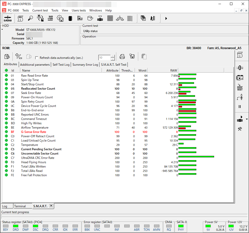Click the light bulb icon in toolbar

(30, 18)
